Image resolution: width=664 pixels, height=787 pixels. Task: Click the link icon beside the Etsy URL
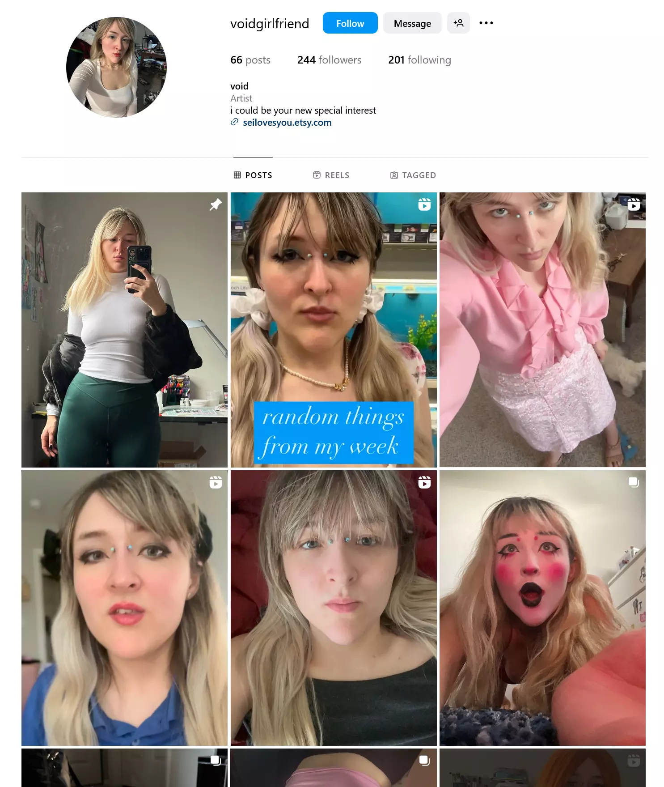coord(234,122)
